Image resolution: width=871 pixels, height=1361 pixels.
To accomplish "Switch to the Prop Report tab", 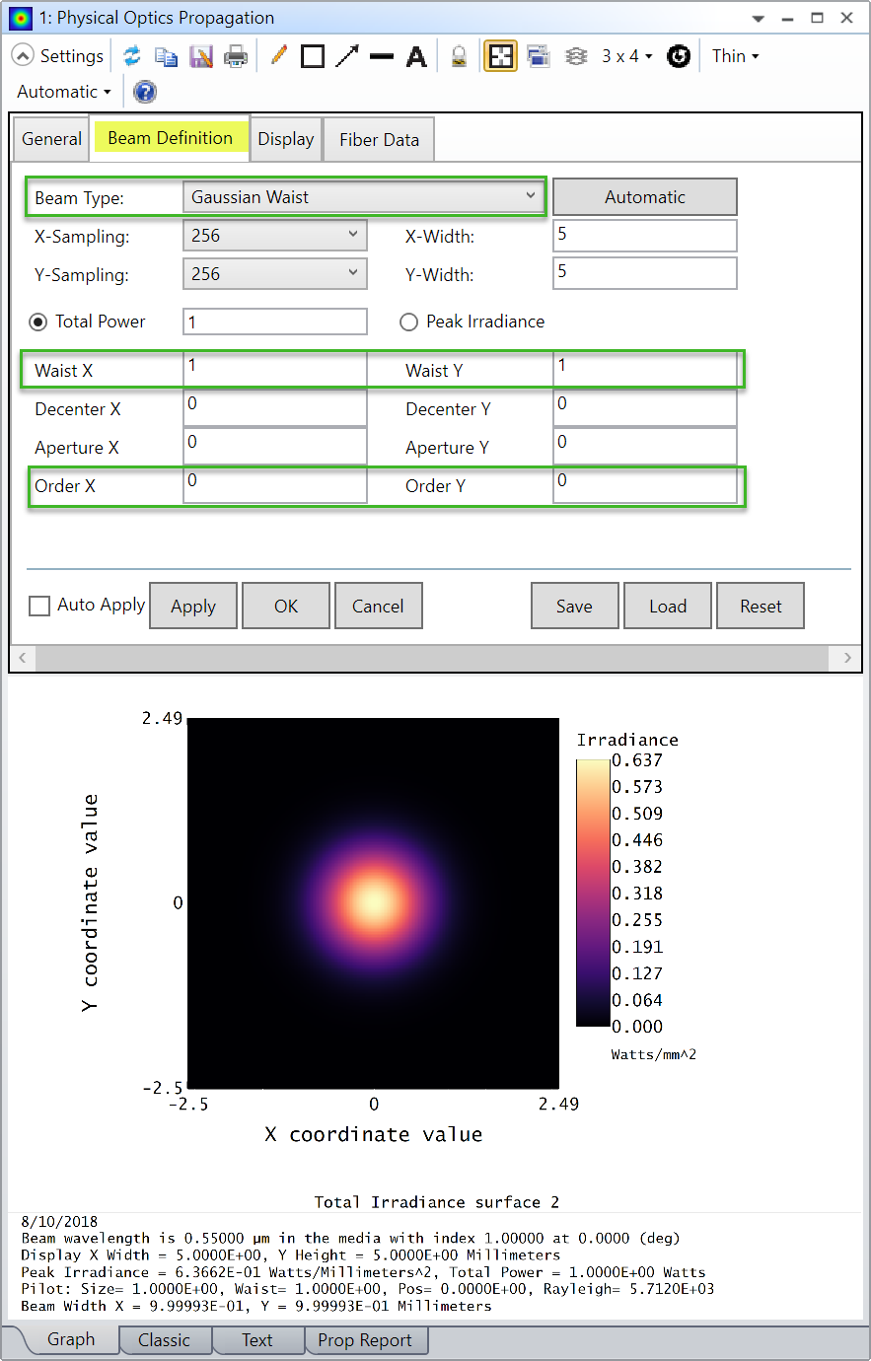I will click(365, 1340).
